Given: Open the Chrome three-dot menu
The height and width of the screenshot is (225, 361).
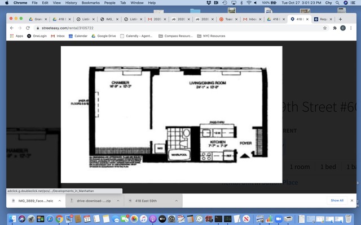Looking at the screenshot, I should point(353,28).
